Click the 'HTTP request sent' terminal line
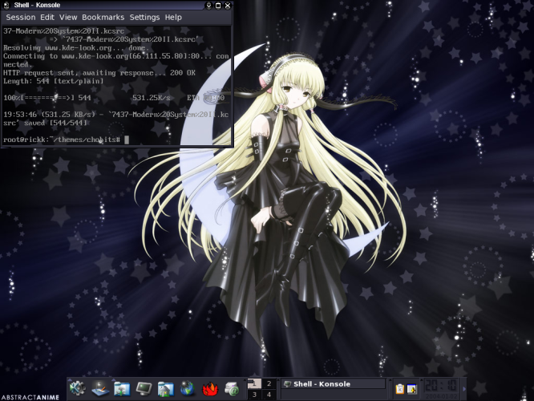The height and width of the screenshot is (401, 534). 99,72
